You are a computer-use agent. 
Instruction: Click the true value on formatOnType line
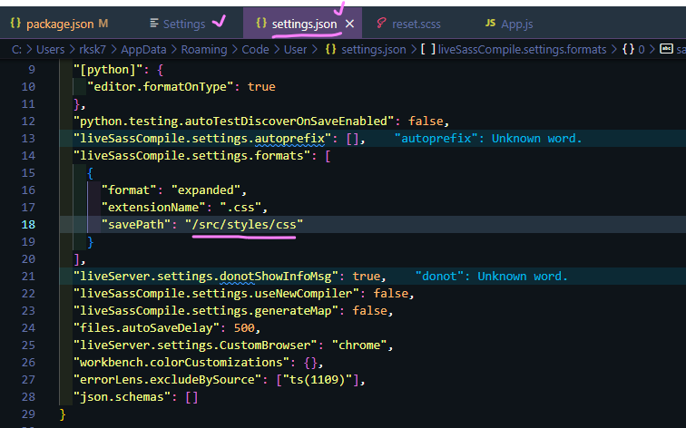261,86
